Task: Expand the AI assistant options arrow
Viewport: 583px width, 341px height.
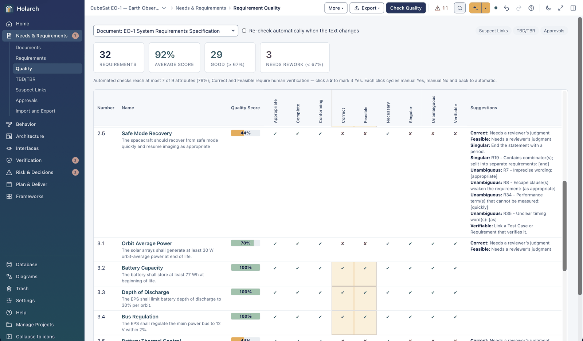Action: coord(486,8)
